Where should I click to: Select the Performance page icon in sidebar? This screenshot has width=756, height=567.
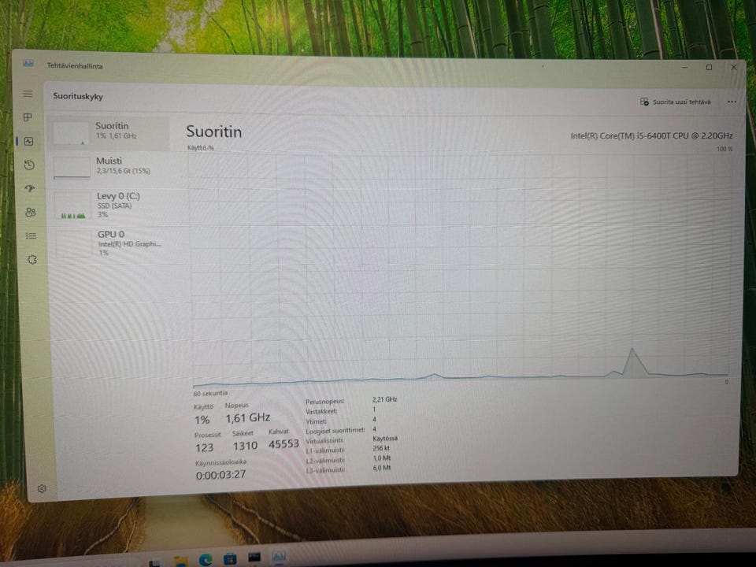(x=29, y=141)
